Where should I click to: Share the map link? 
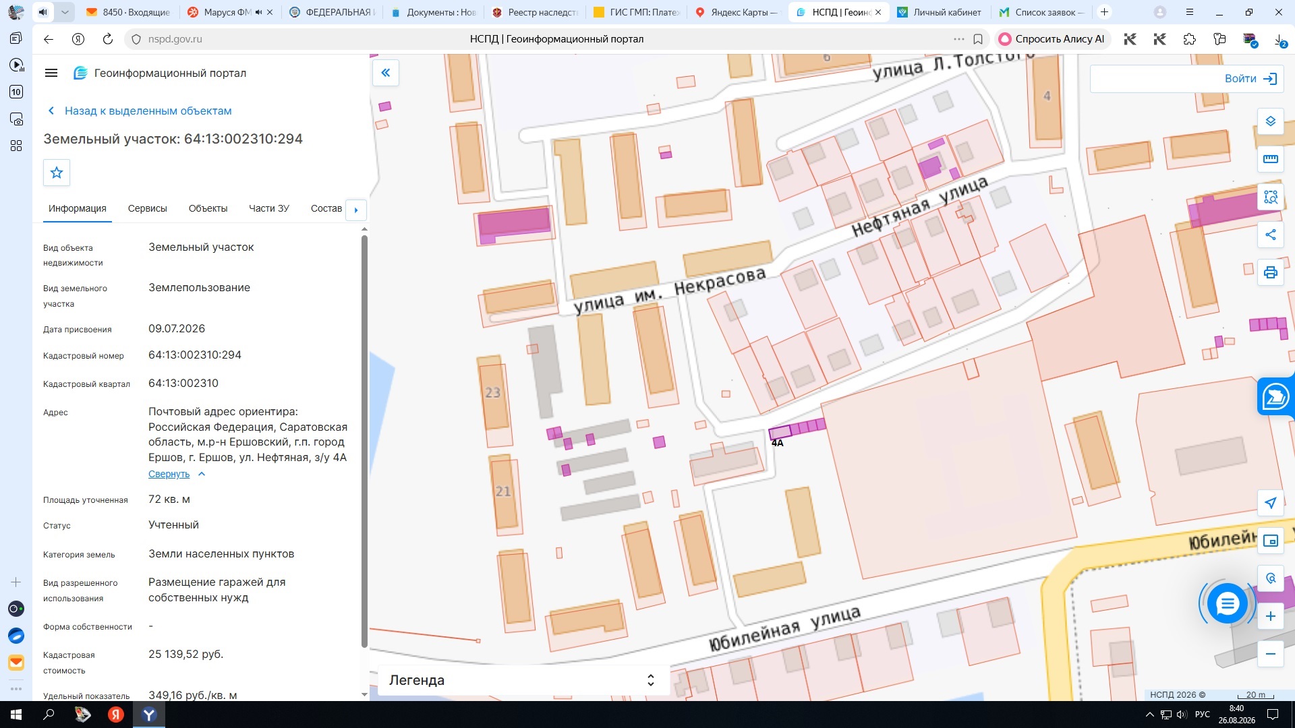pyautogui.click(x=1271, y=235)
